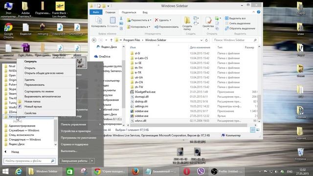Click the Windows Start button on taskbar
Image resolution: width=313 pixels, height=176 pixels.
(x=5, y=172)
